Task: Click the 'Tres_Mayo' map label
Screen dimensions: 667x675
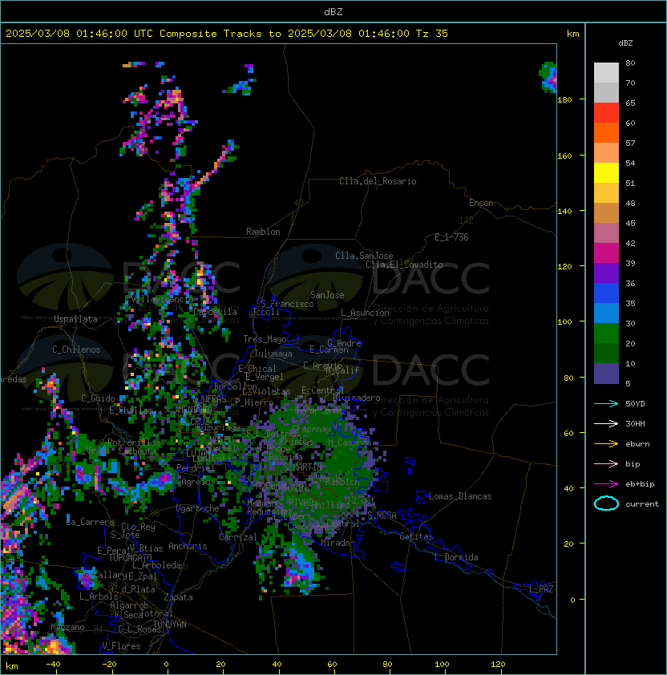Action: pyautogui.click(x=265, y=339)
